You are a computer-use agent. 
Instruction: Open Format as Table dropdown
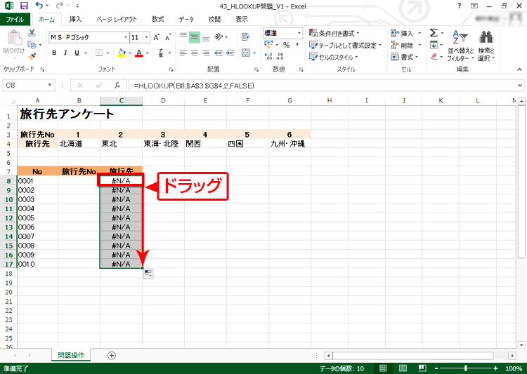coord(346,45)
